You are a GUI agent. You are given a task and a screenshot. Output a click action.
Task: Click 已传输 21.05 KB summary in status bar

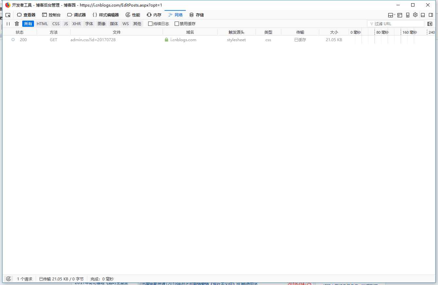click(x=61, y=279)
